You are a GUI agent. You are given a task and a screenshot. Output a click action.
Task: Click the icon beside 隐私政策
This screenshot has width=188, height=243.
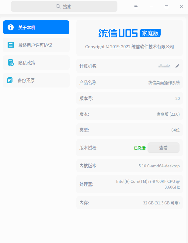point(11,63)
